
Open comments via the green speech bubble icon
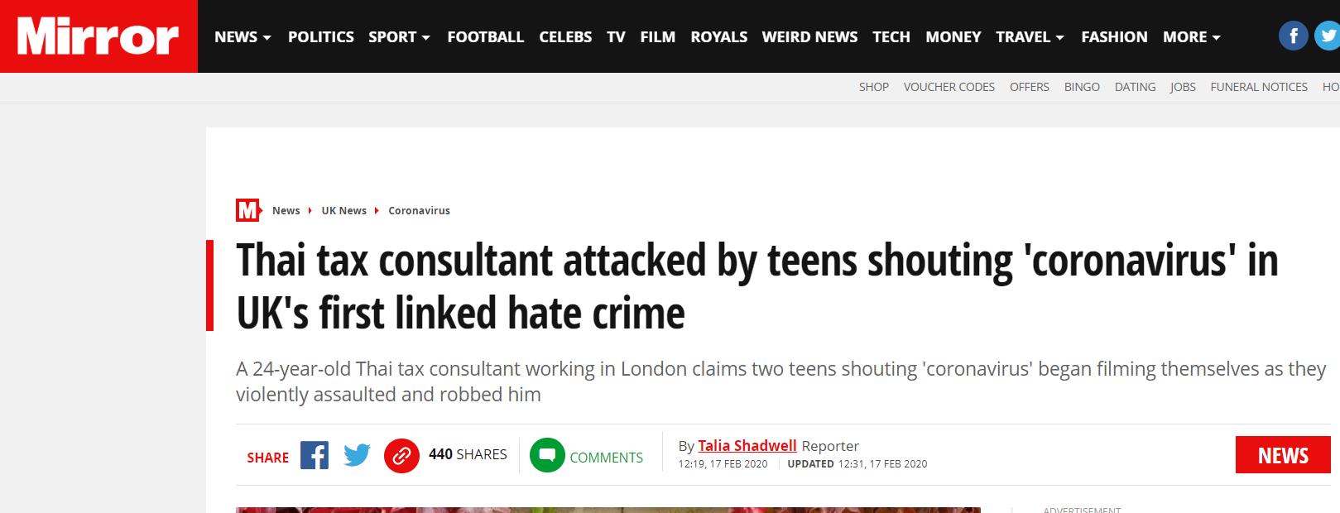coord(547,455)
